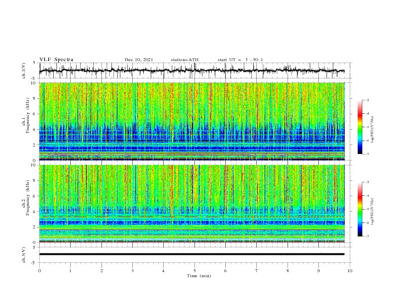Viewport: 394px width, 304px height.
Task: Click time axis tick label "3"
Action: pos(132,271)
